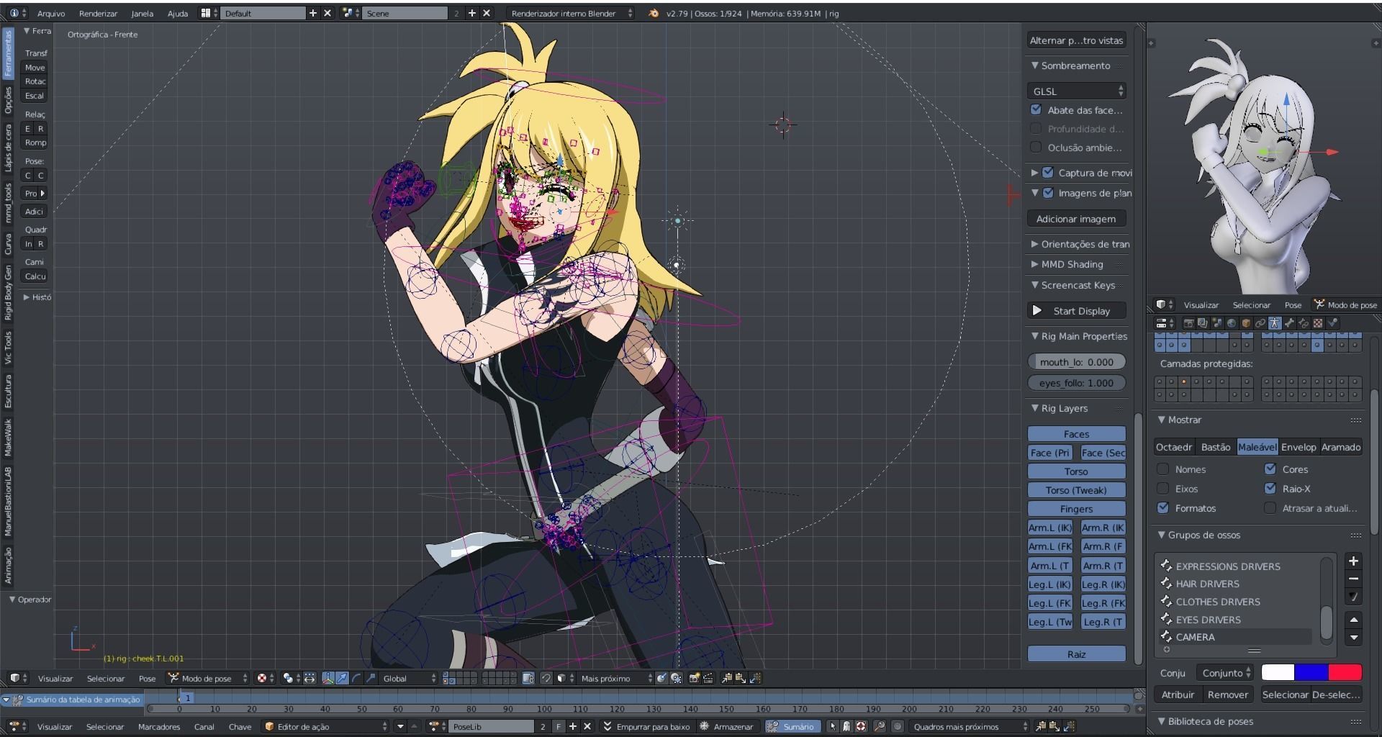Enable the Eixos display checkbox
Viewport: 1382px width, 737px height.
[1162, 488]
